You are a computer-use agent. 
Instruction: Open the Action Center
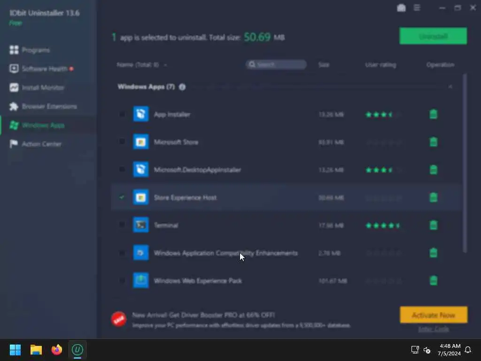(x=35, y=144)
